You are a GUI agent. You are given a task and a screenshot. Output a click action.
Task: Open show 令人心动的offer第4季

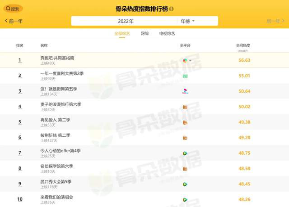tap(60, 151)
